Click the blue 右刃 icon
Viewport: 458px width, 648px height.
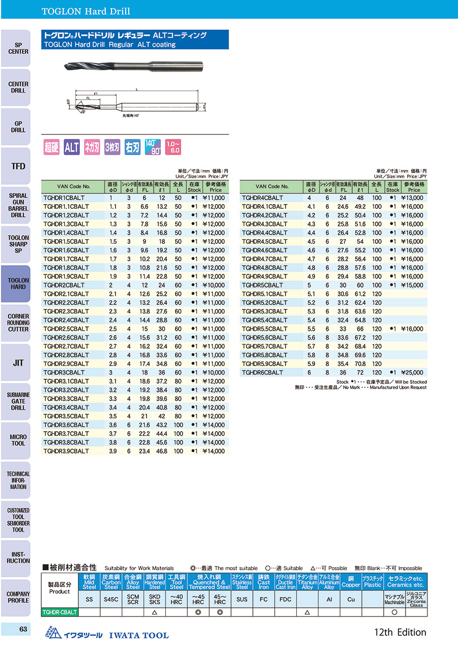click(132, 147)
